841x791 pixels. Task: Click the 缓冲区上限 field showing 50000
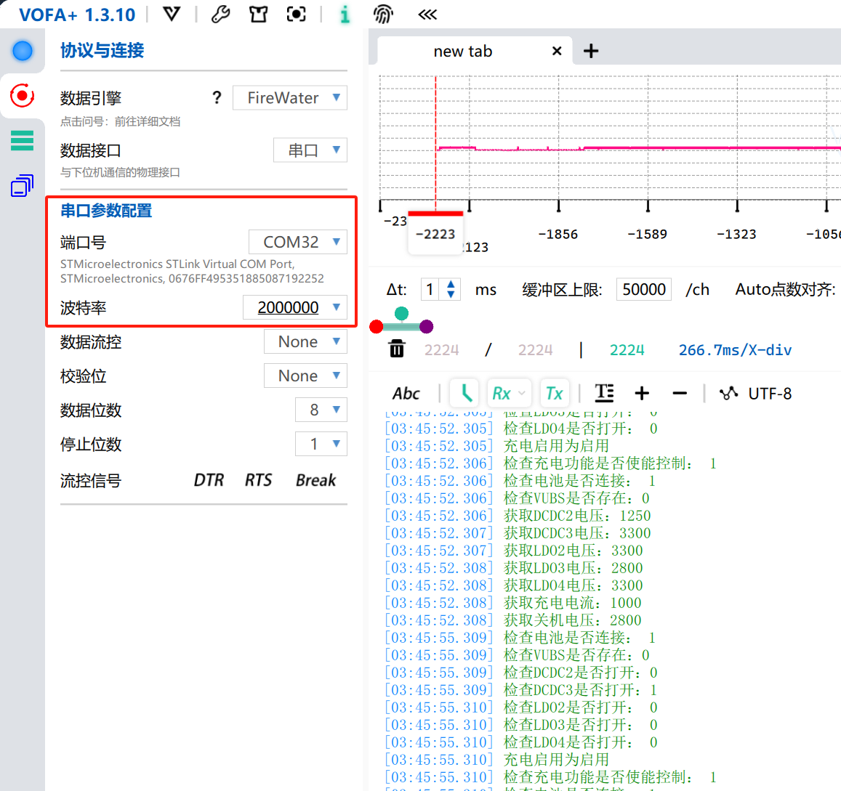[643, 289]
